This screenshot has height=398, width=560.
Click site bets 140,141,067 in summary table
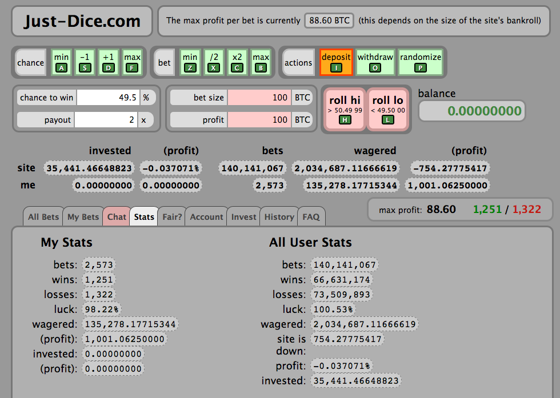click(252, 168)
